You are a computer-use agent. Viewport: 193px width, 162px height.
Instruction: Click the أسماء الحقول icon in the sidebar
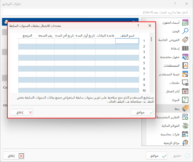click(185, 23)
